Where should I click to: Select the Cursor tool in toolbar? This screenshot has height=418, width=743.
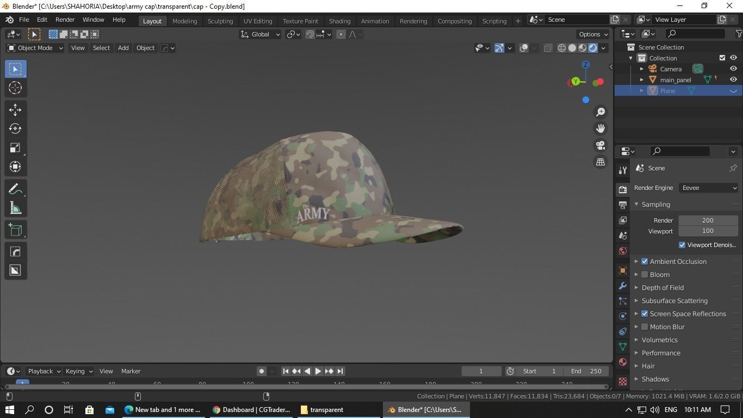(x=15, y=88)
